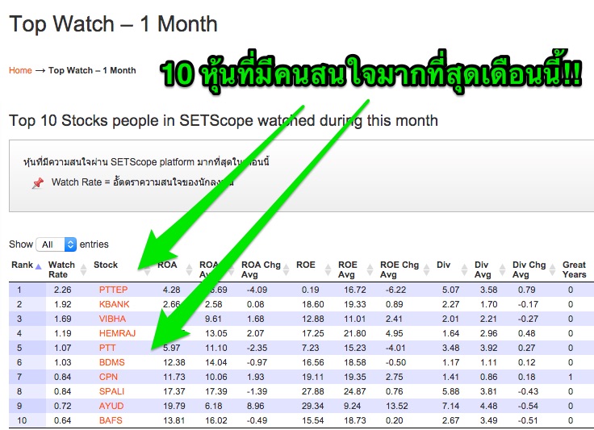594x430 pixels.
Task: Select ROA value 12.38 in BDMS row
Action: tap(174, 362)
